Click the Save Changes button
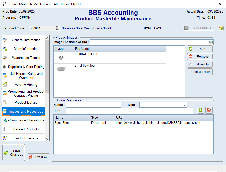Viewport: 226px width, 172px height. point(14,153)
